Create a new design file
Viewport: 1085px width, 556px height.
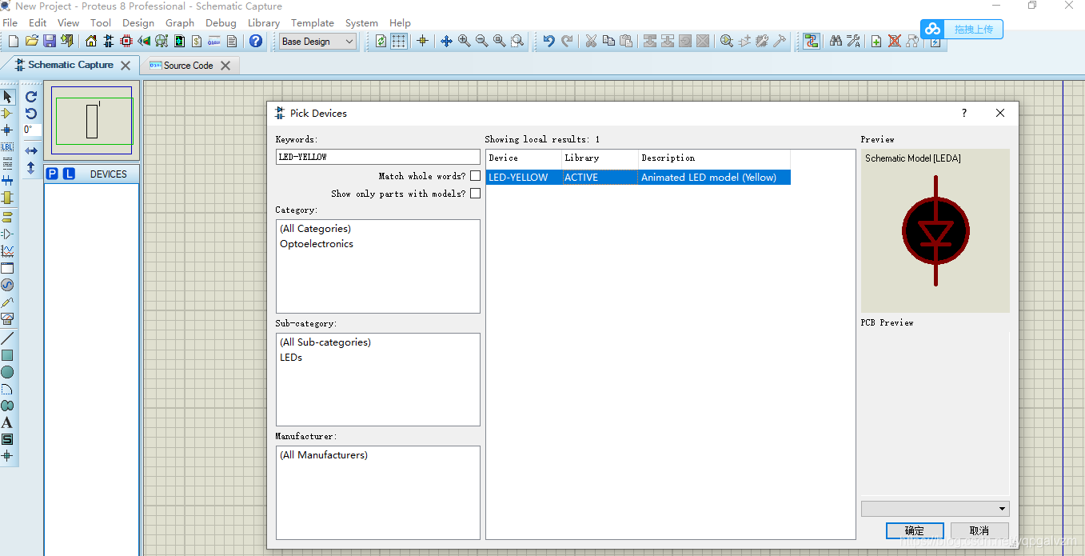[14, 41]
